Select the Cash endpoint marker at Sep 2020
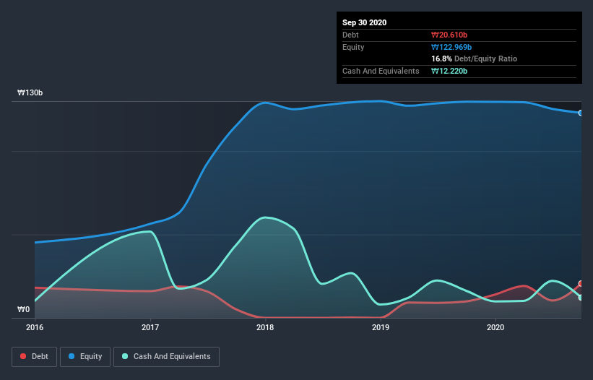Screen dimensions: 593x380 point(581,298)
